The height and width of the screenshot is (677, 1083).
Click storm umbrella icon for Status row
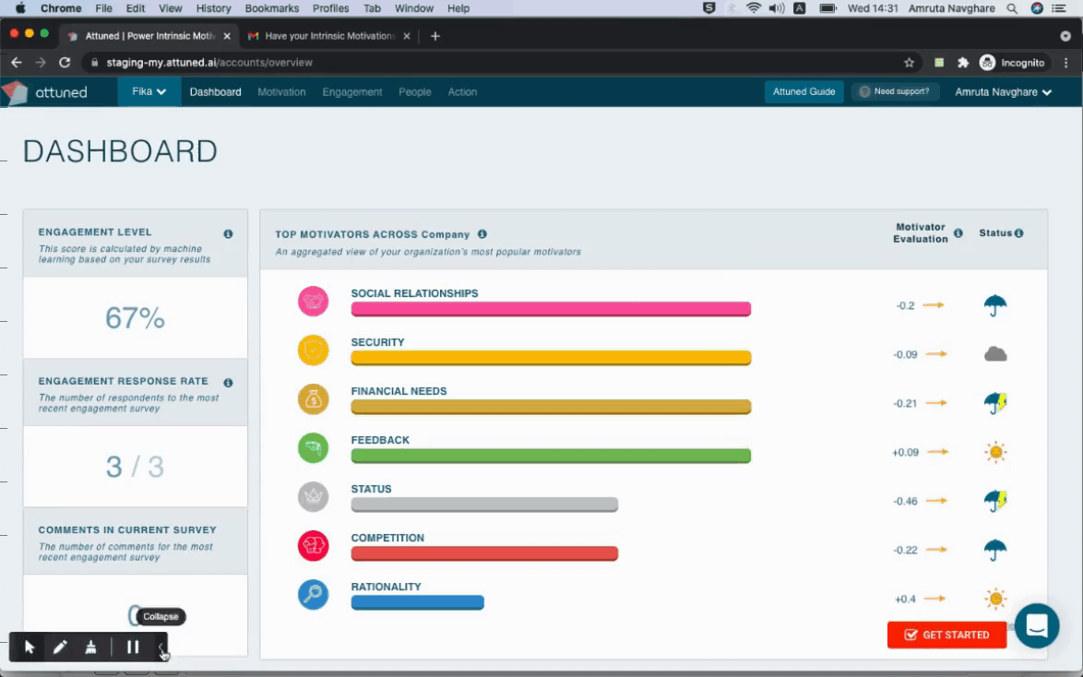coord(995,501)
